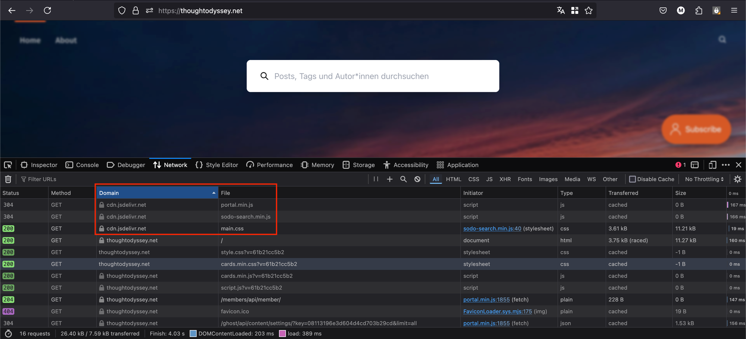Screen dimensions: 746x339
Task: Click the orange Subscribe button
Action: pyautogui.click(x=696, y=129)
